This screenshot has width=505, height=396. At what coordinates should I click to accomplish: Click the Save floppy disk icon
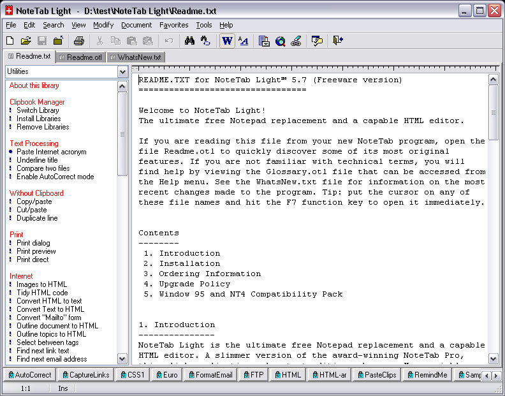pos(42,41)
